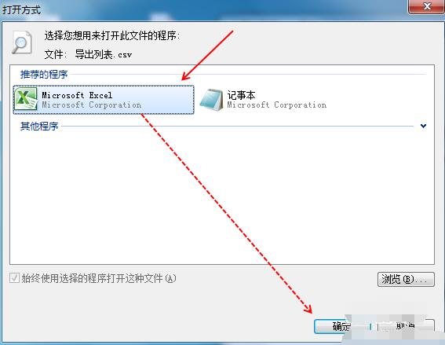Confirm with the 确定 button

click(x=342, y=326)
